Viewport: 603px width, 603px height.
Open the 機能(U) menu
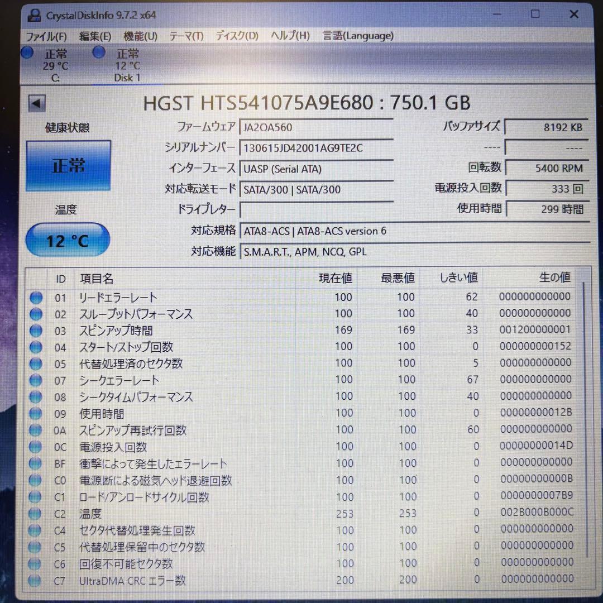pyautogui.click(x=140, y=35)
